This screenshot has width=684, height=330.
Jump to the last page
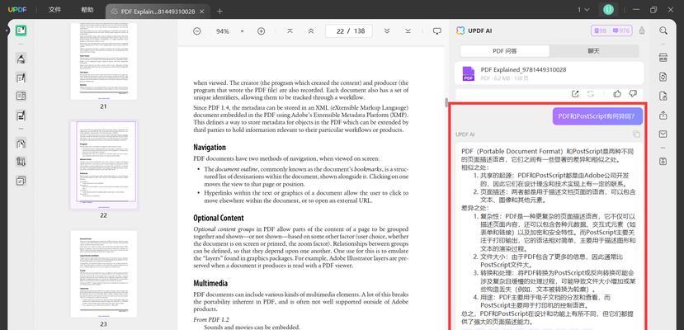coord(408,31)
